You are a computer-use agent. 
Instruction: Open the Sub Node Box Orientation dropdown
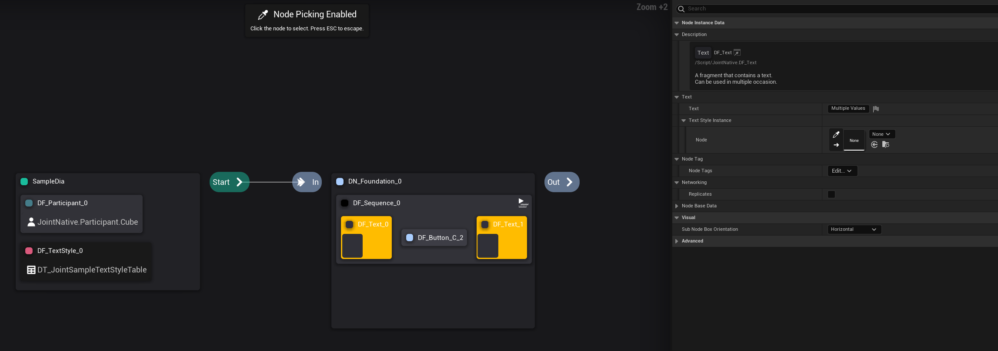[x=854, y=230]
